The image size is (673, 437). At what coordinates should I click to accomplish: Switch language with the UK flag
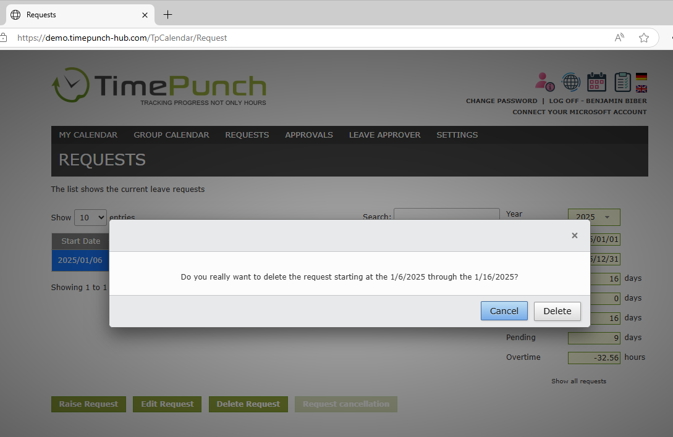(x=641, y=88)
